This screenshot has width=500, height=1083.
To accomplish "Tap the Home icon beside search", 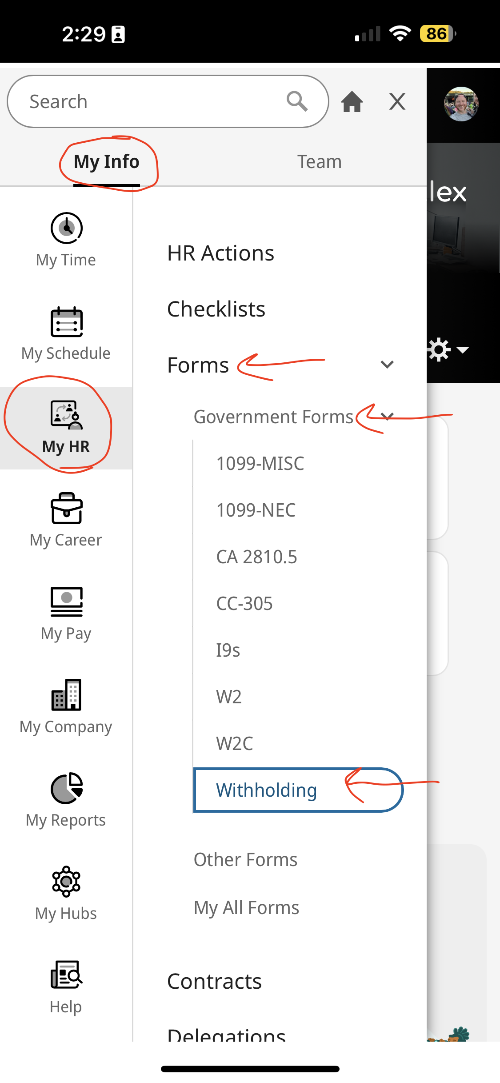I will 352,102.
